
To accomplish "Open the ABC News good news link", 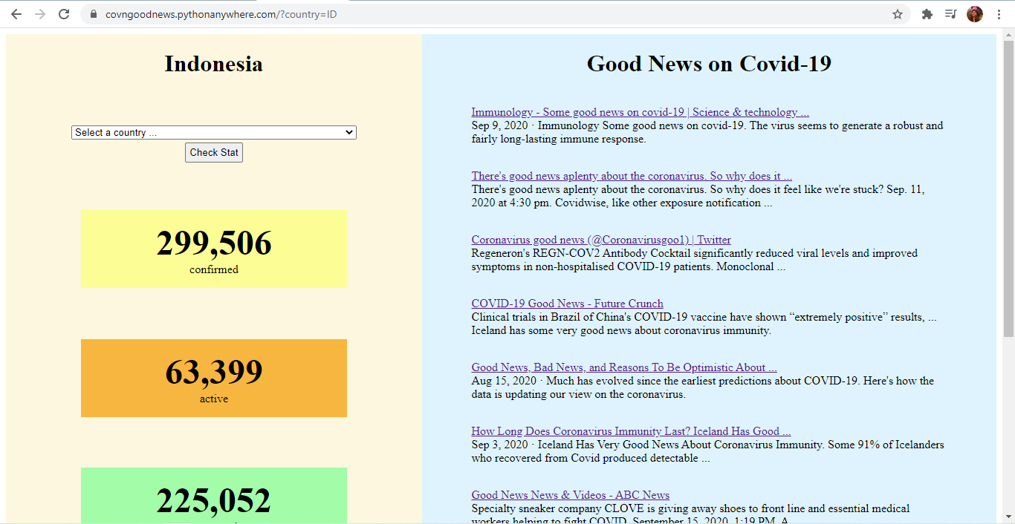I will coord(570,494).
